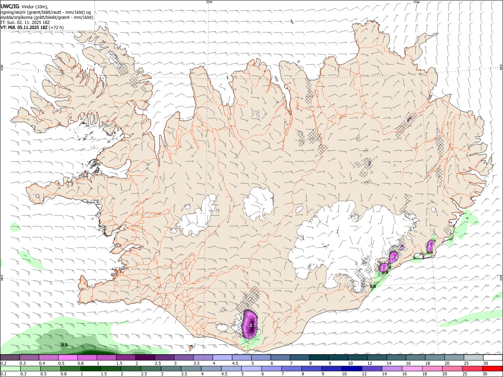Select the bright pink 0.5 swatch, upper legend

pyautogui.click(x=68, y=358)
